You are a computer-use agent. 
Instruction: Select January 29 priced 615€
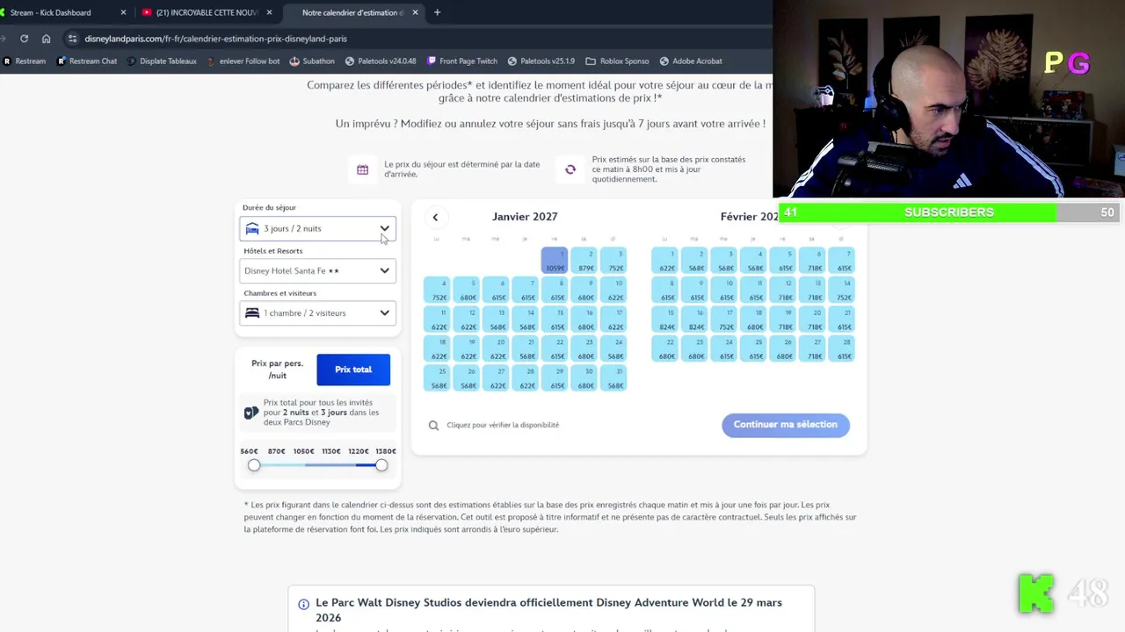click(x=555, y=378)
